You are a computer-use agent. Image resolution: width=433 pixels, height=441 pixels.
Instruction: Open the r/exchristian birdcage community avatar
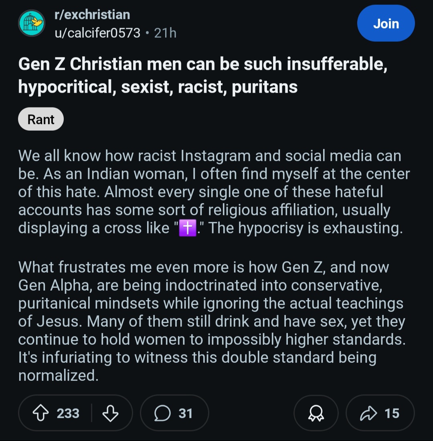click(32, 23)
